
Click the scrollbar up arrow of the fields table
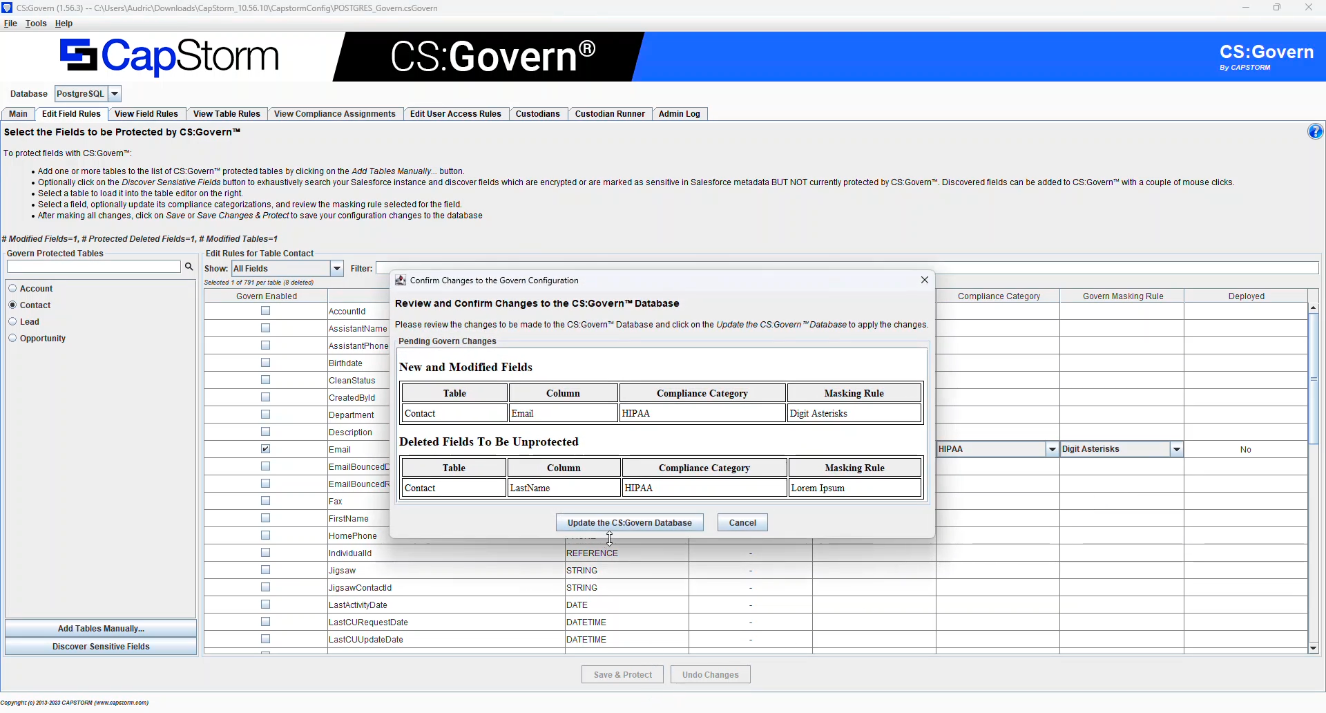coord(1313,307)
